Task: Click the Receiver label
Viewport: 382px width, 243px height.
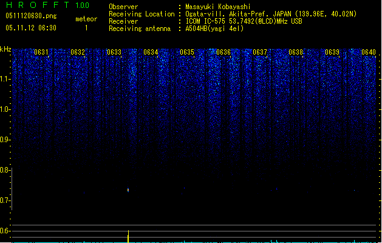Action: [123, 21]
